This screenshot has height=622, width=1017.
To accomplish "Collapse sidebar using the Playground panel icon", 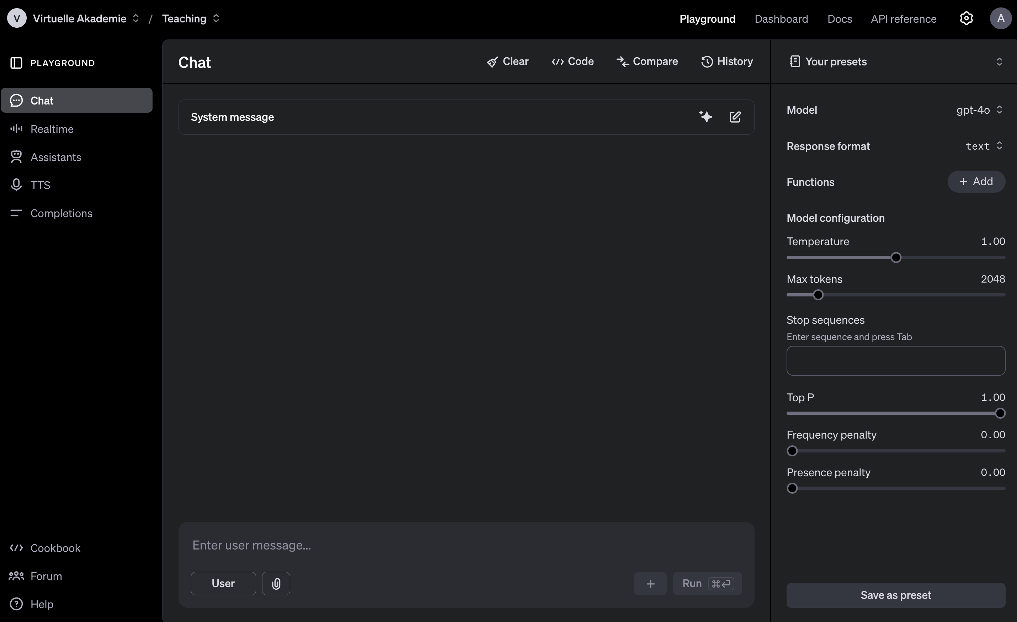I will (16, 63).
